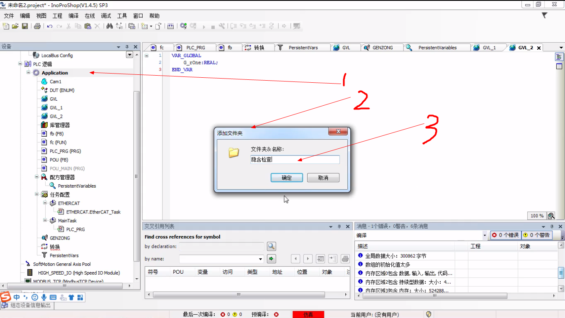This screenshot has height=318, width=565.
Task: Fold the VAR_GLOBAL code block
Action: point(147,56)
